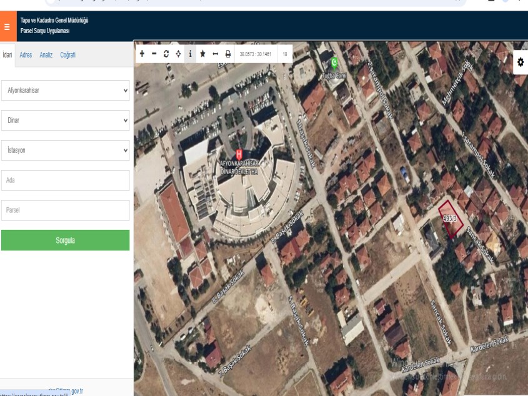Print the map with printer icon
Image resolution: width=528 pixels, height=396 pixels.
click(228, 54)
